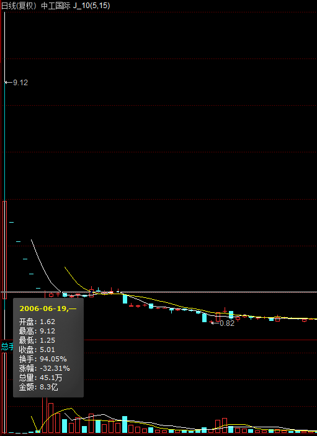
Task: Select the 中工国际 stock name
Action: 55,6
